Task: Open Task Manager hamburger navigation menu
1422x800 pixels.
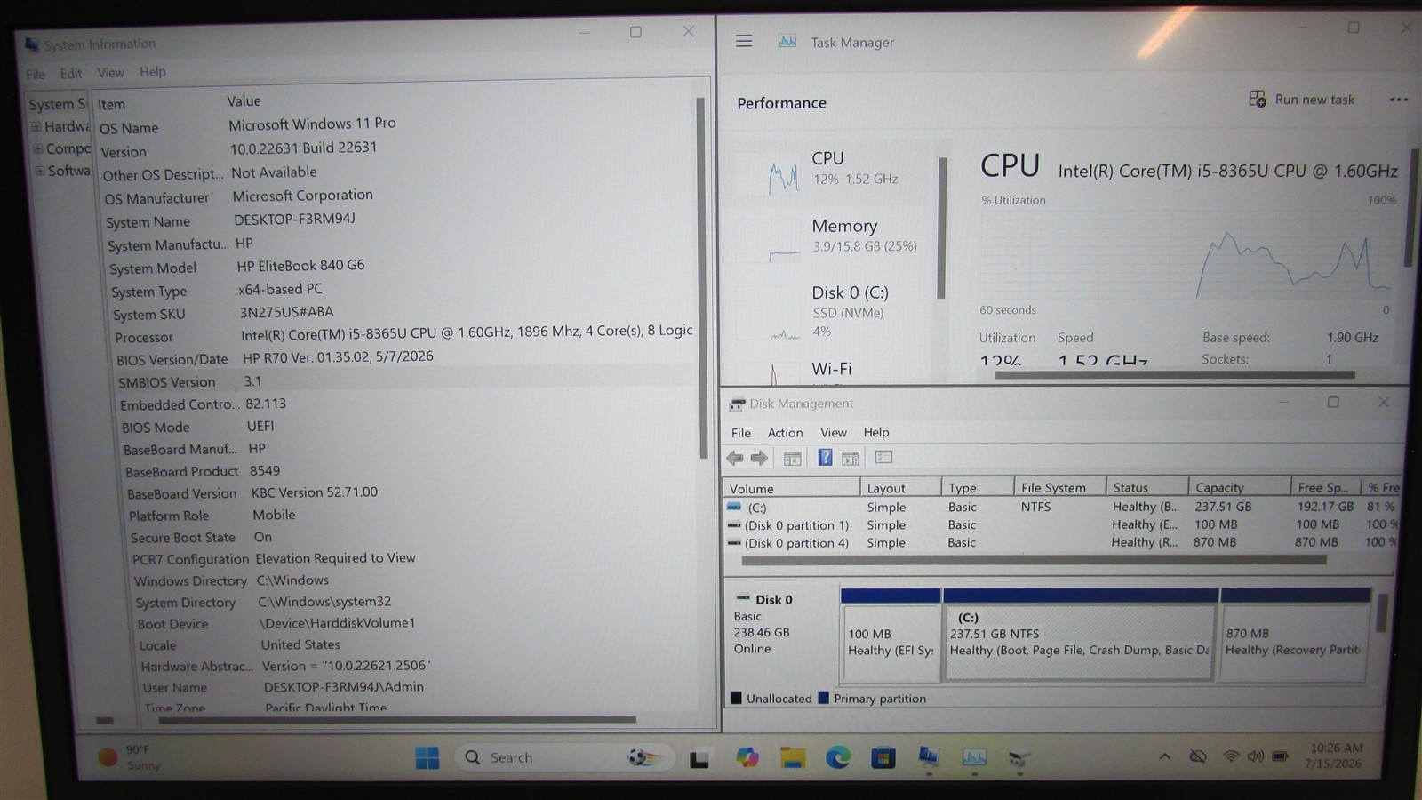Action: 744,41
